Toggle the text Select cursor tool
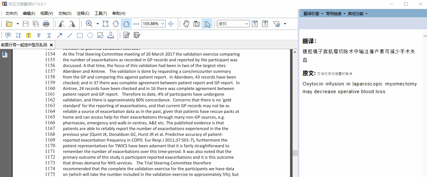The width and height of the screenshot is (427, 177). pos(207,24)
